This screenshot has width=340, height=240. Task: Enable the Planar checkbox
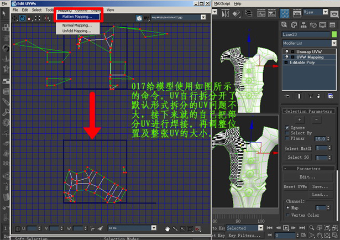coord(287,138)
